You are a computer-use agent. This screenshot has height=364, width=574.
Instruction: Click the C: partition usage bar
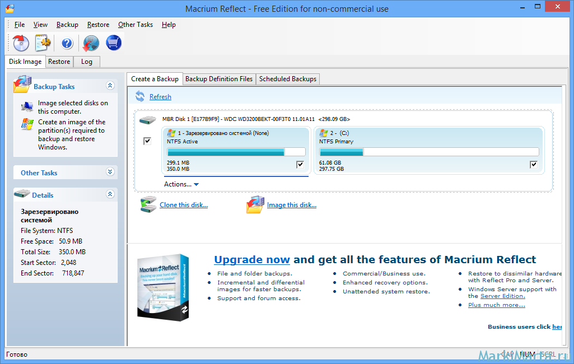click(x=429, y=152)
